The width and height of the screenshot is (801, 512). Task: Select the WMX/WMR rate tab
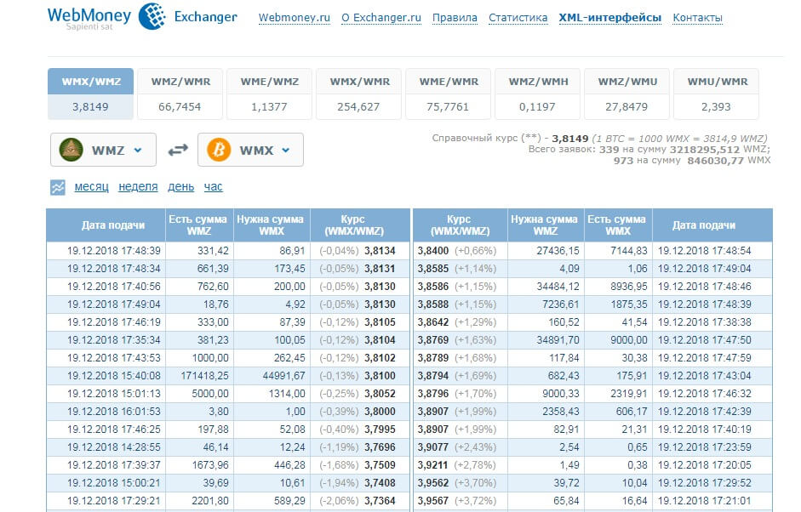pos(358,94)
